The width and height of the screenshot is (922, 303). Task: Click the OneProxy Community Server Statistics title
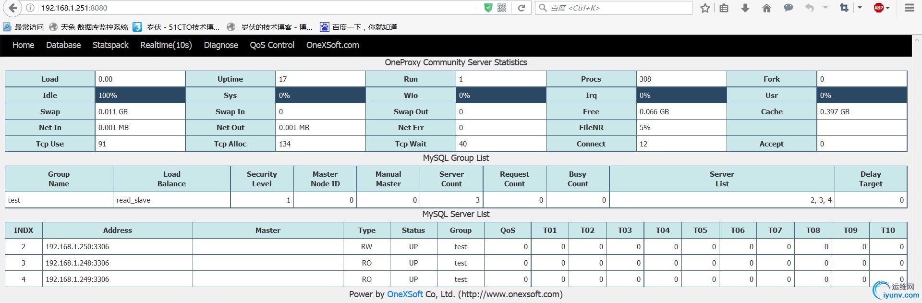click(x=456, y=62)
